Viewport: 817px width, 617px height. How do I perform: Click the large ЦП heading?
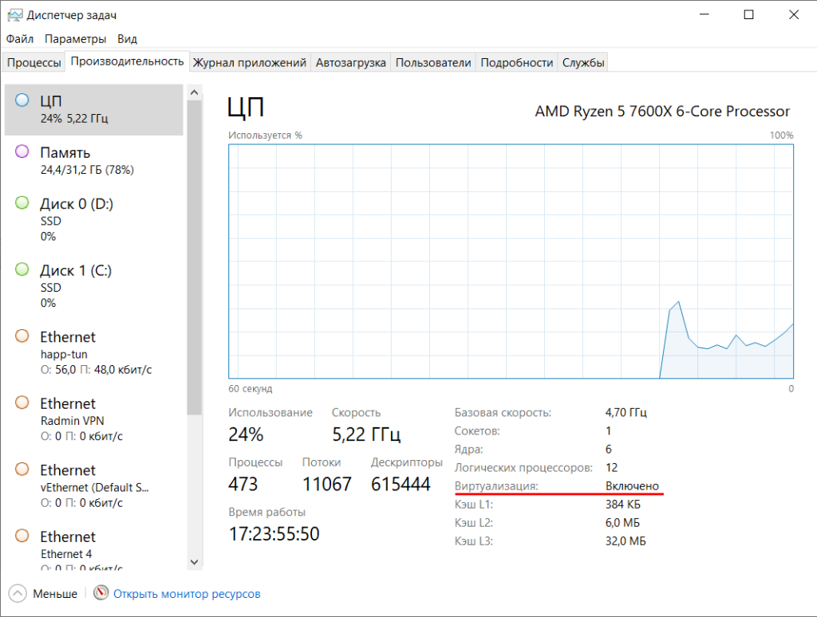coord(246,108)
